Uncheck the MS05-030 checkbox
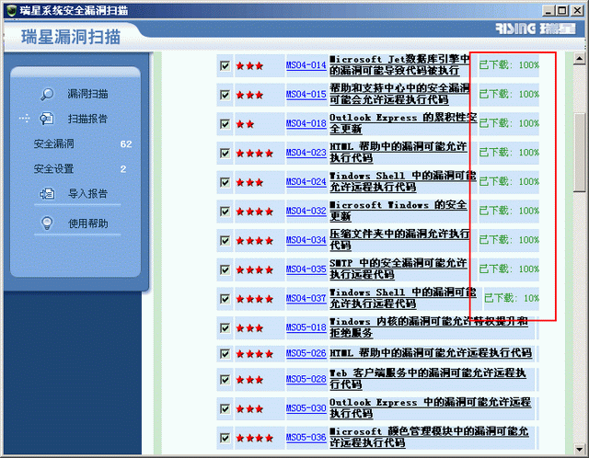This screenshot has width=589, height=458. point(225,409)
